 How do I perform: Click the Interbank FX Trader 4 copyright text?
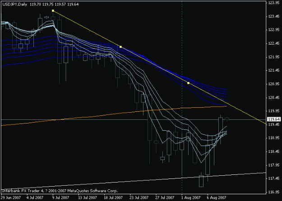coord(60,191)
